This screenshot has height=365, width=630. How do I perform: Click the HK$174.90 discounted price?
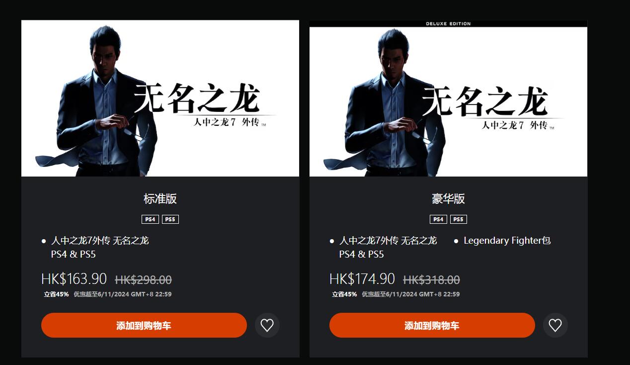click(362, 279)
